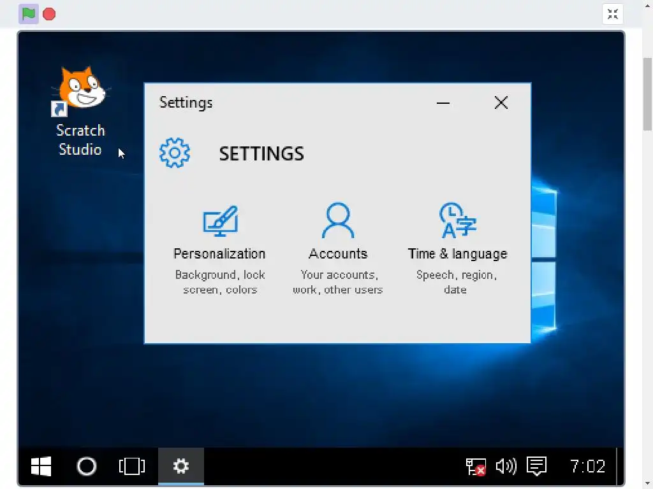653x489 pixels.
Task: Open the Accounts settings icon
Action: click(338, 220)
